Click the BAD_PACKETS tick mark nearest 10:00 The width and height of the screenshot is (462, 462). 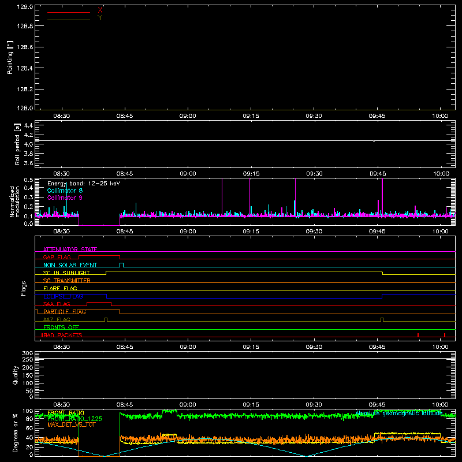tap(445, 335)
